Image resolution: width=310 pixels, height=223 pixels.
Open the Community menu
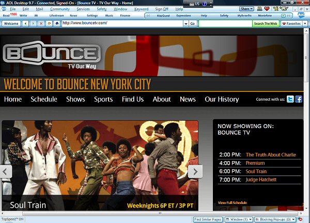[60, 9]
